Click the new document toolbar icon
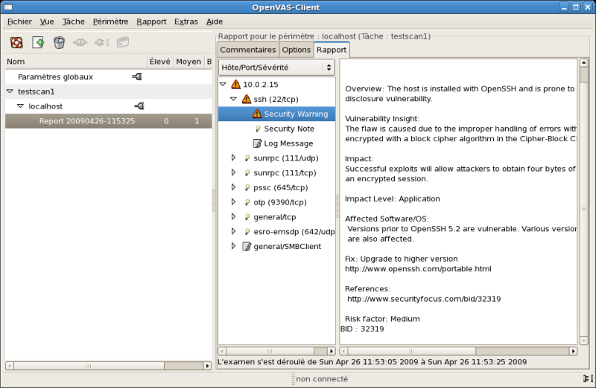Image resolution: width=596 pixels, height=388 pixels. tap(38, 42)
